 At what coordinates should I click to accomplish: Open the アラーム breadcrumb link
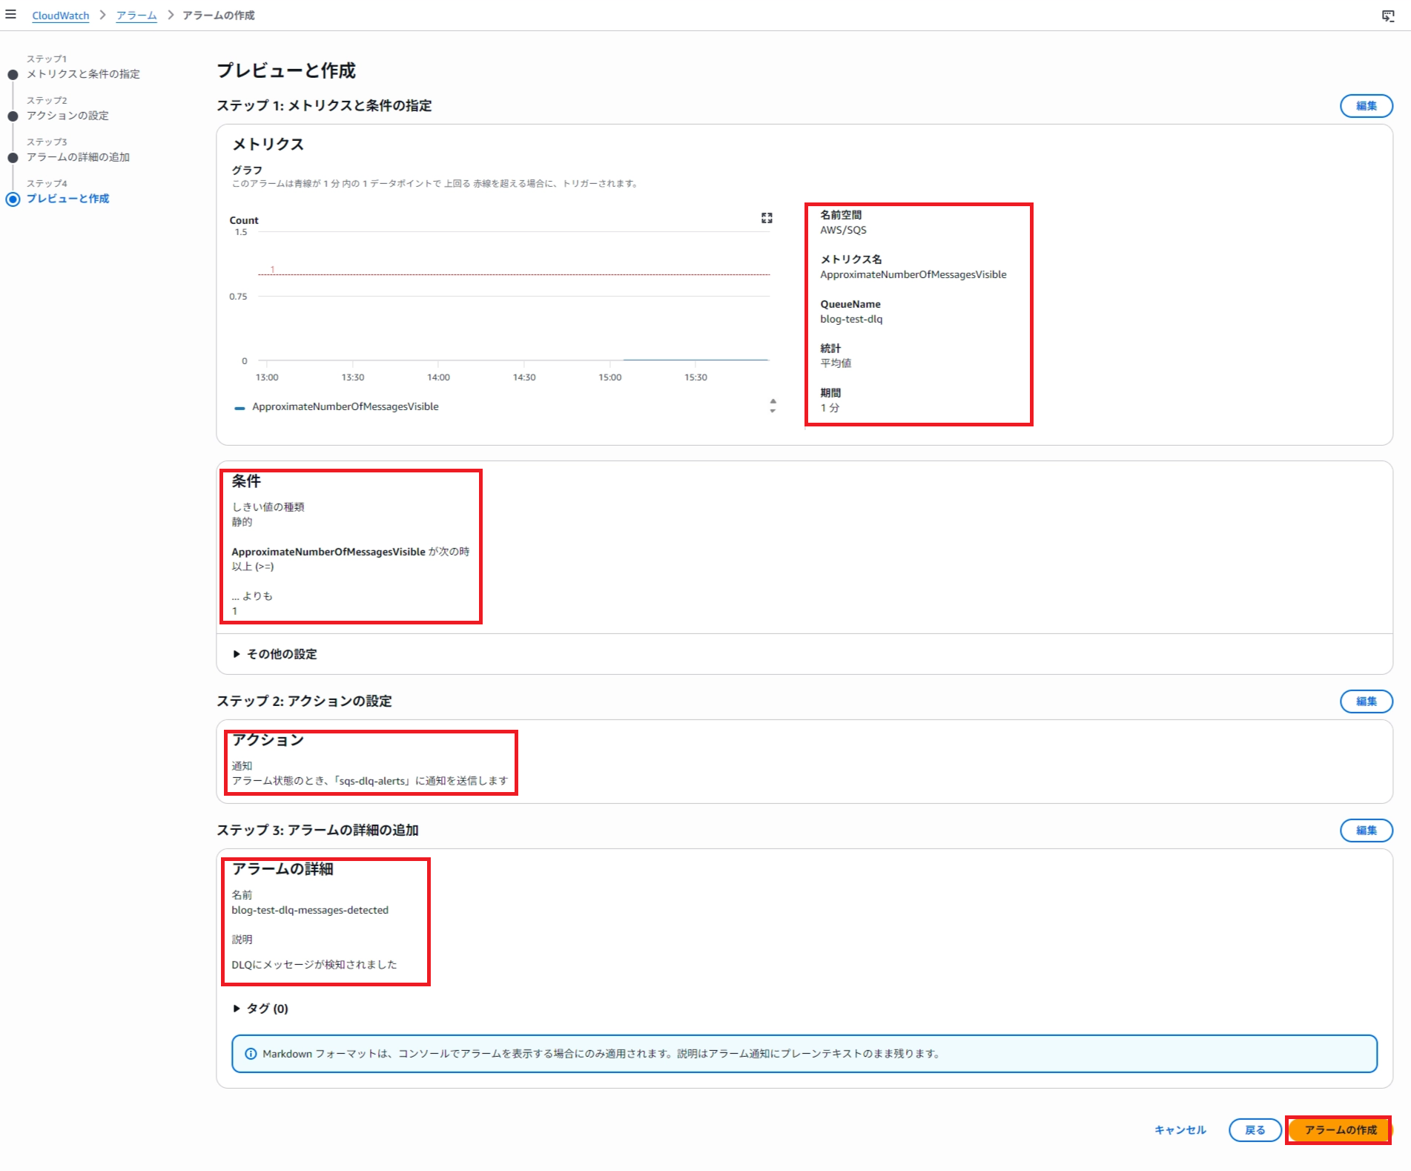click(x=136, y=16)
